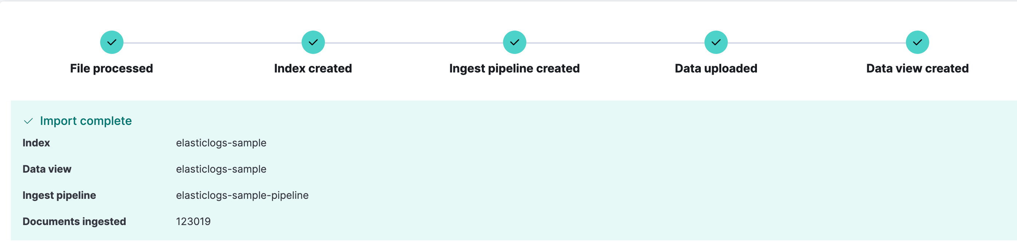1017x244 pixels.
Task: Click the checkmark beside Import complete
Action: (x=28, y=121)
